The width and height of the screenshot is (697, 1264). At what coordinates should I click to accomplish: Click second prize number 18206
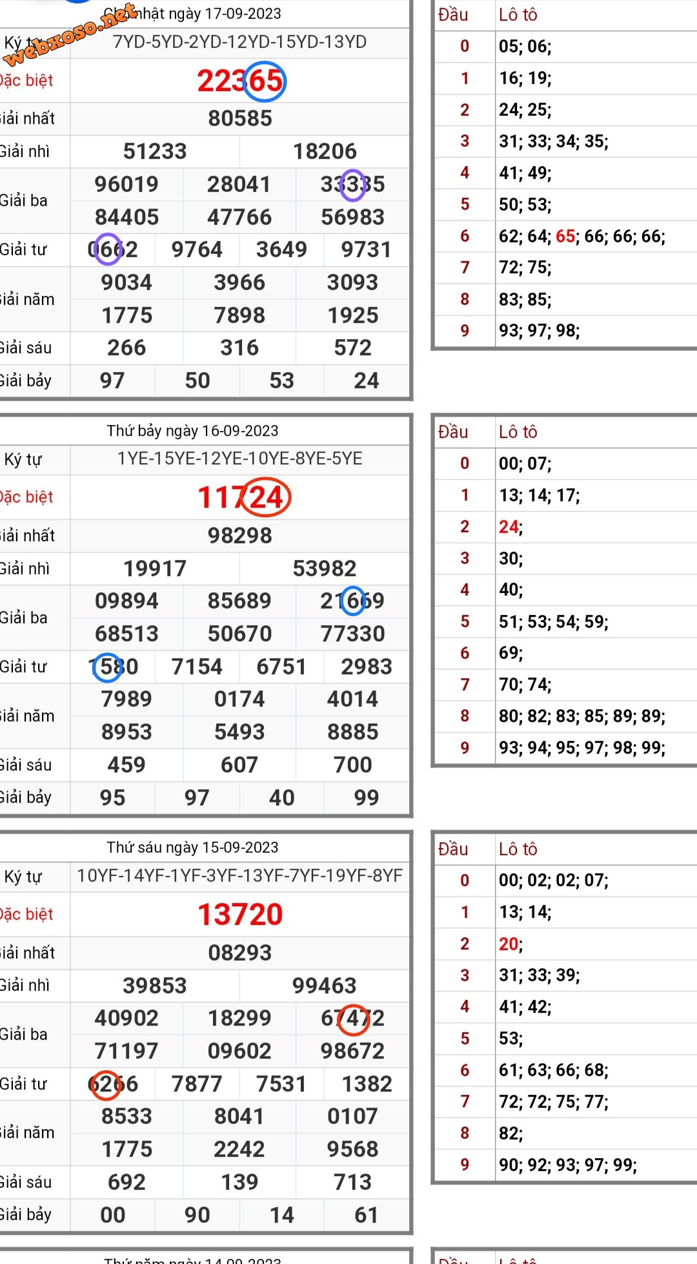pyautogui.click(x=325, y=152)
